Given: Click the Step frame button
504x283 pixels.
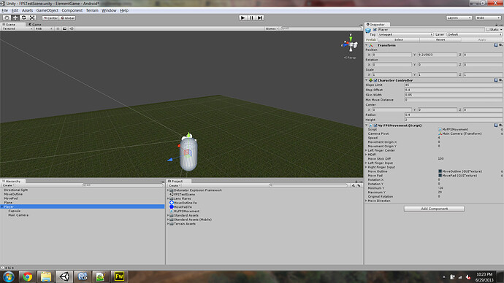Looking at the screenshot, I should pyautogui.click(x=260, y=18).
